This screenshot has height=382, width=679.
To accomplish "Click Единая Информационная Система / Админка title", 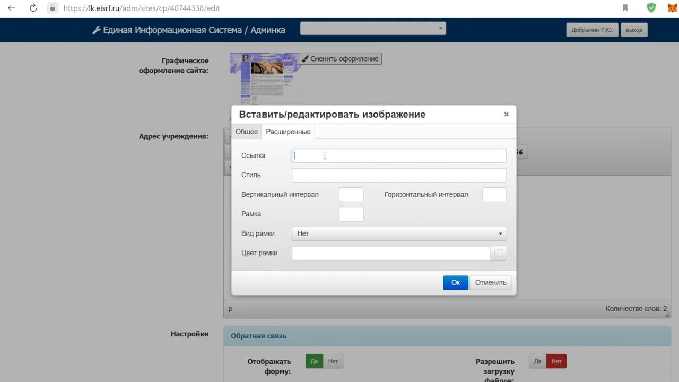I will tap(194, 30).
